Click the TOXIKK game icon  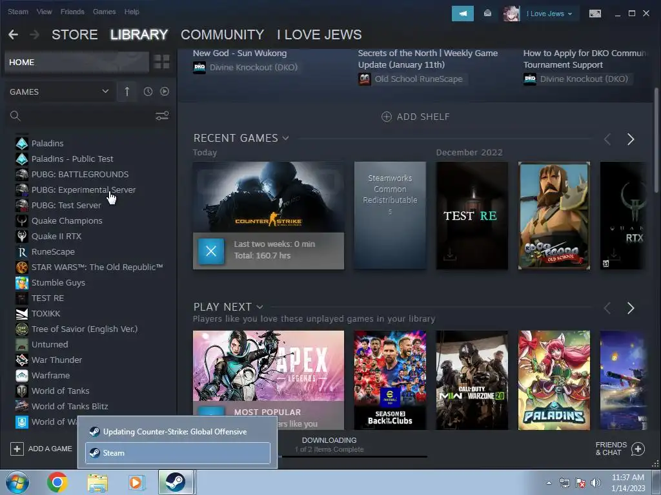[x=22, y=314]
